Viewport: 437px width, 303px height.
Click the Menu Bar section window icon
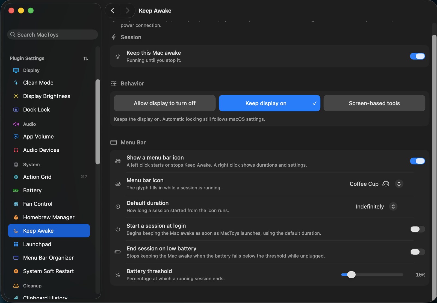click(114, 142)
